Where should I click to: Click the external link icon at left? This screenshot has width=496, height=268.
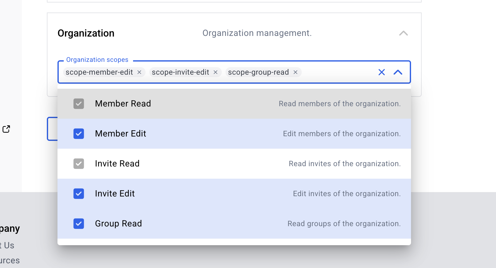point(6,129)
